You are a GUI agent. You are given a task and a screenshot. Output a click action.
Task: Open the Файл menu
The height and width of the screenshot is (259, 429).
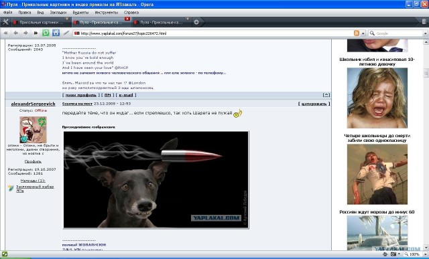[x=7, y=12]
